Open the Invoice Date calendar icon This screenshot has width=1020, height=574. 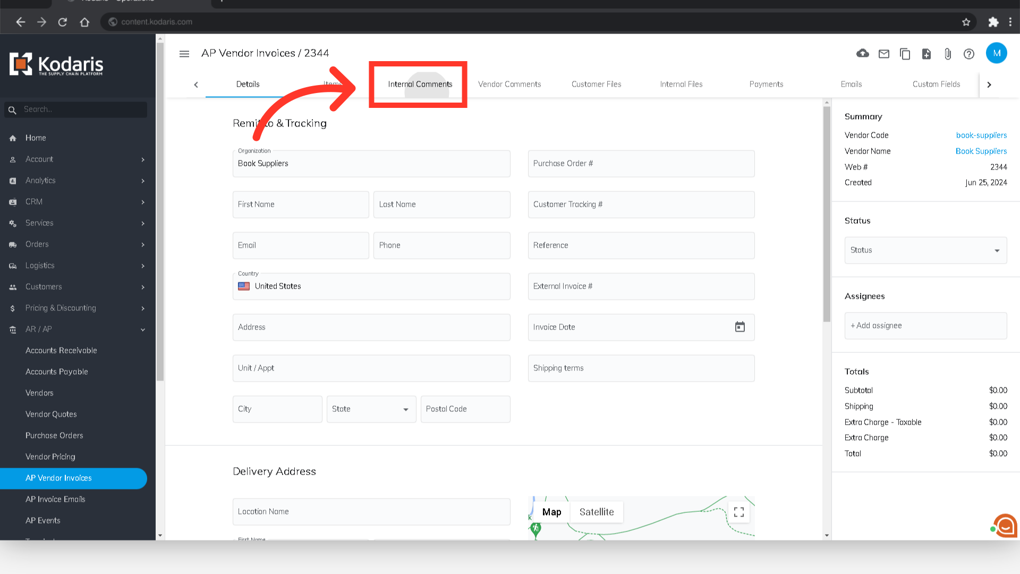[740, 327]
